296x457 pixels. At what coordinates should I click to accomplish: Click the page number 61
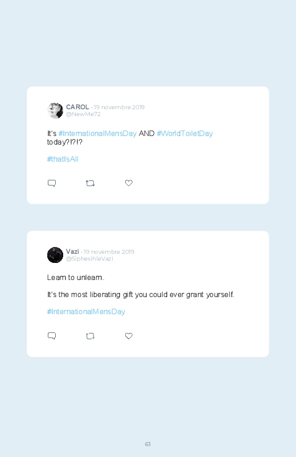click(x=148, y=444)
